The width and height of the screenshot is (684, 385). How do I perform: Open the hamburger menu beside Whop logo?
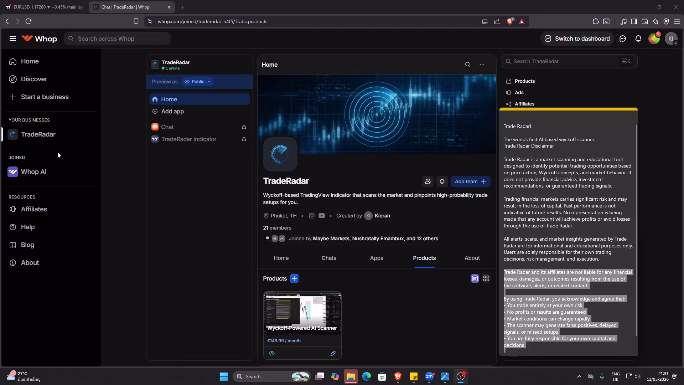coord(13,38)
